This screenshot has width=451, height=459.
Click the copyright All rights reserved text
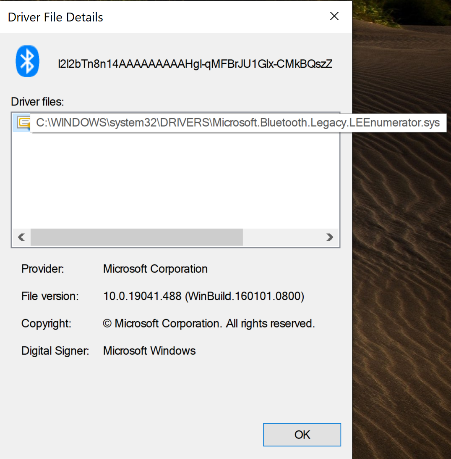pyautogui.click(x=209, y=324)
